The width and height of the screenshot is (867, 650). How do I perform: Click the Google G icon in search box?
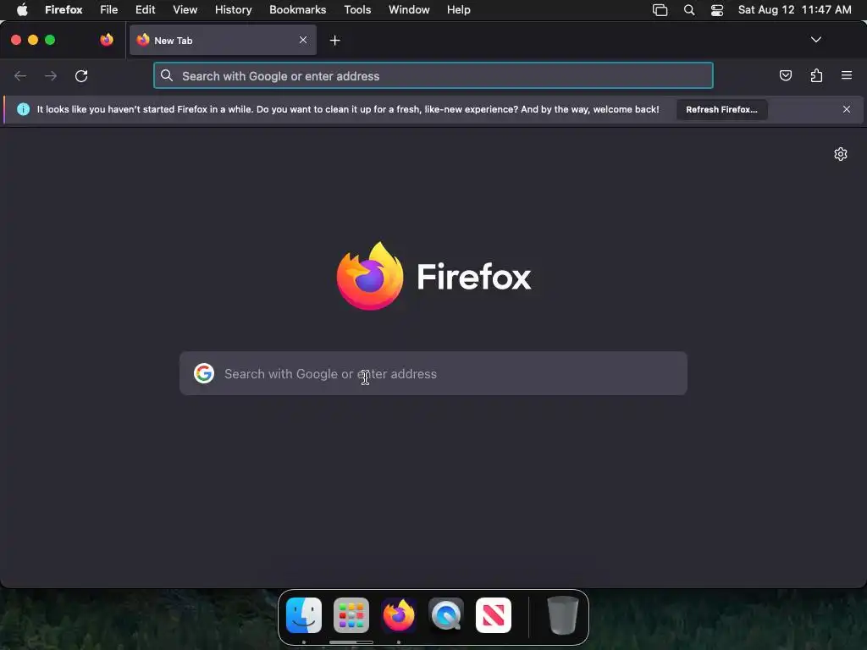coord(204,373)
